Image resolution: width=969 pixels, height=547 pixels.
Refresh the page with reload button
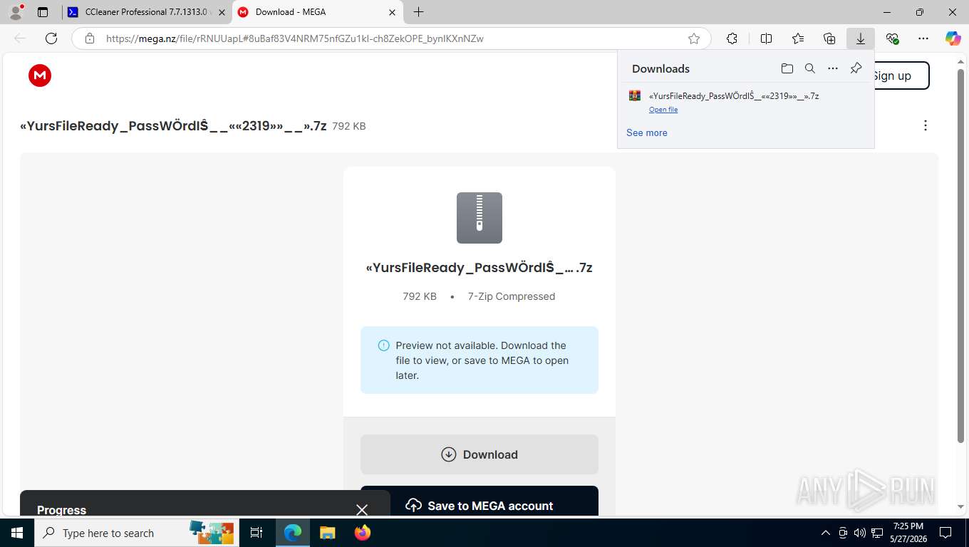(x=51, y=38)
